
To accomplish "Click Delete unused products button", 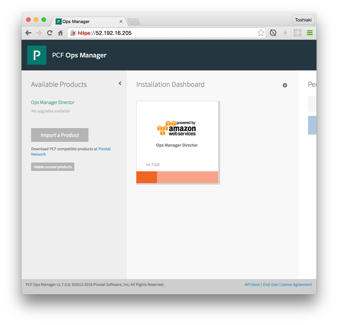I will (52, 167).
